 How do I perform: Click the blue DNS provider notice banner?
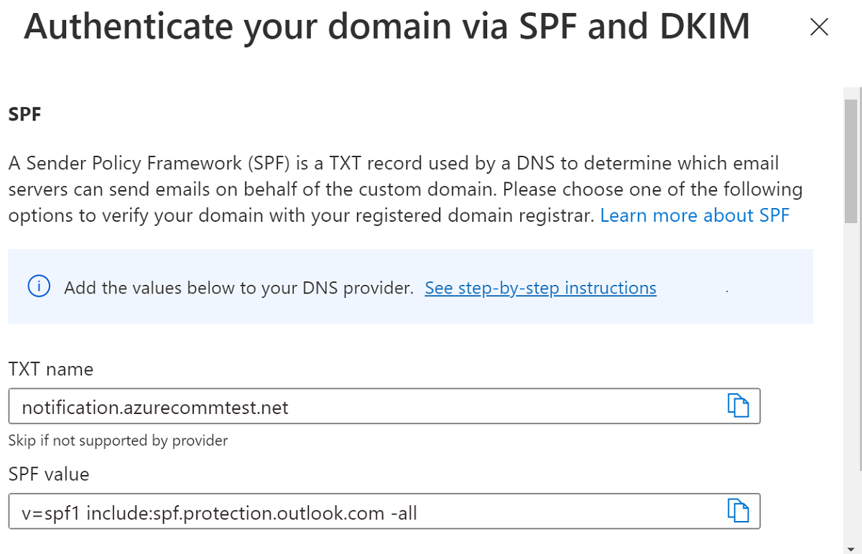click(x=409, y=286)
